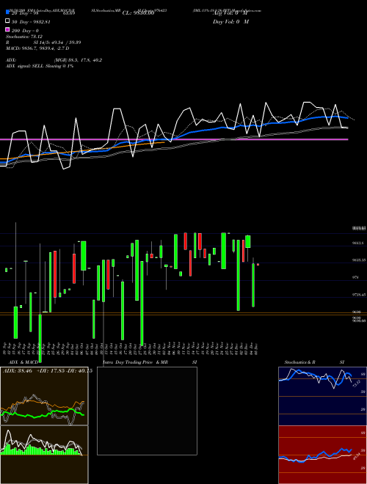Click the 'ADX & MACD' panel title
367x484 pixels.
pos(23,362)
